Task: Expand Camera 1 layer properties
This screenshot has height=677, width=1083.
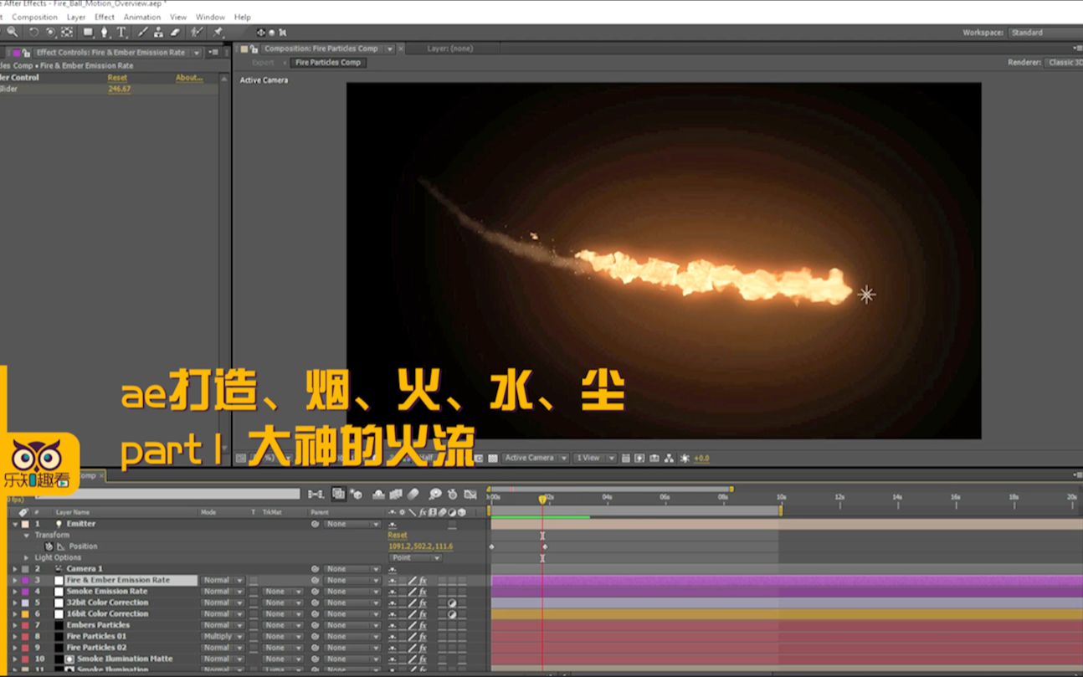Action: (14, 569)
